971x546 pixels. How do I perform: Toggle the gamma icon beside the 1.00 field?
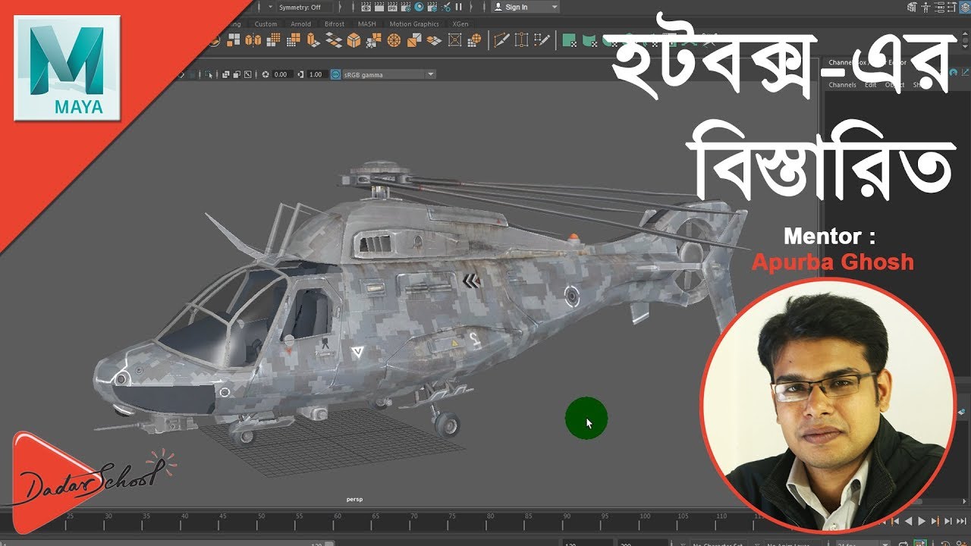(x=301, y=74)
